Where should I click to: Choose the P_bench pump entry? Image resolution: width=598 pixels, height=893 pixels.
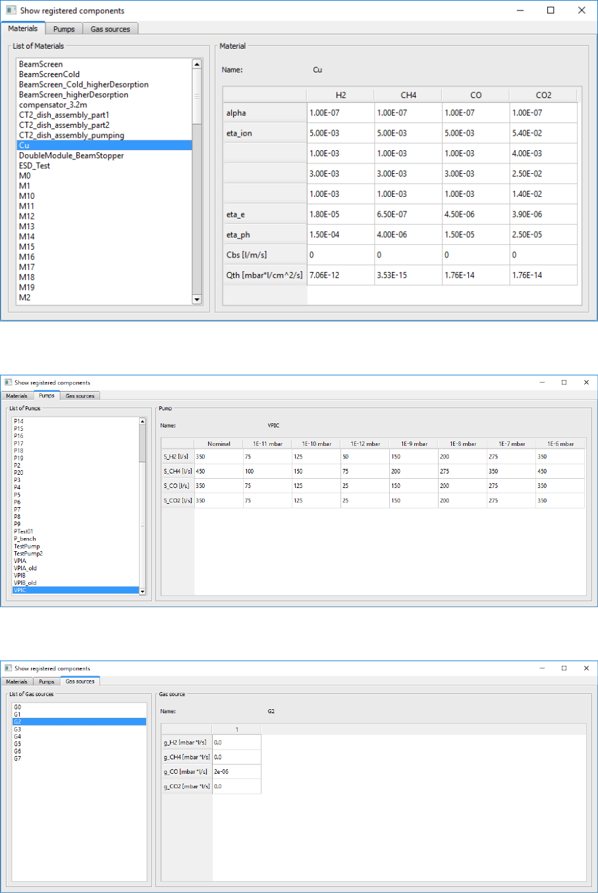pyautogui.click(x=25, y=539)
